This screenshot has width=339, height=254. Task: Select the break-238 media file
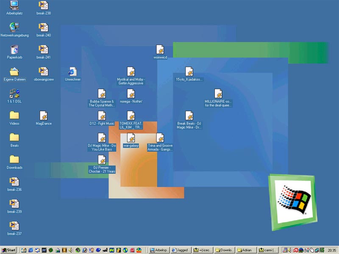[x=44, y=6]
